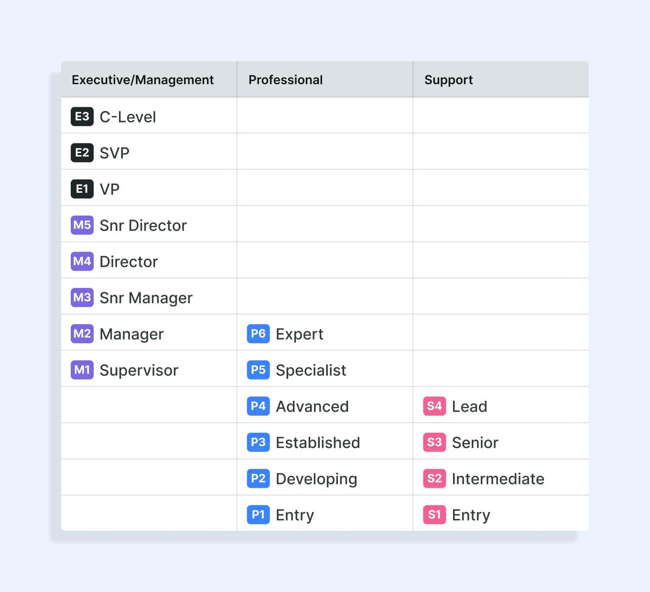Select the M5 Snr Director badge
The width and height of the screenshot is (650, 592).
[x=82, y=225]
